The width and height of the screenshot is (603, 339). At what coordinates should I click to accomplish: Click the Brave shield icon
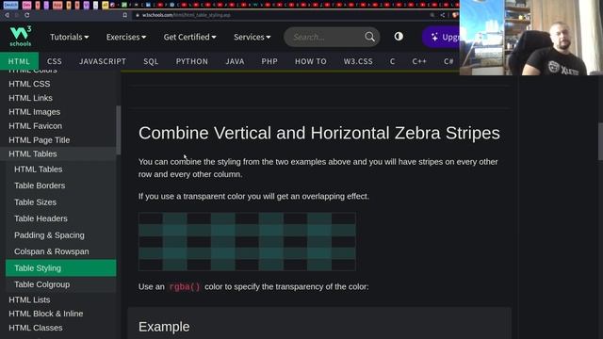[455, 15]
